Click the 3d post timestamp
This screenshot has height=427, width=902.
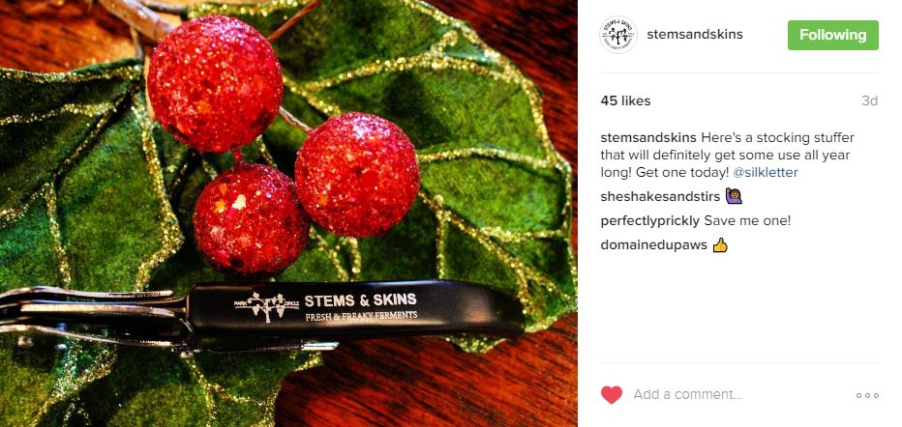point(869,101)
